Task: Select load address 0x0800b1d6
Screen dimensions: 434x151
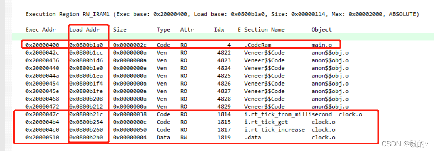Action: pos(86,60)
